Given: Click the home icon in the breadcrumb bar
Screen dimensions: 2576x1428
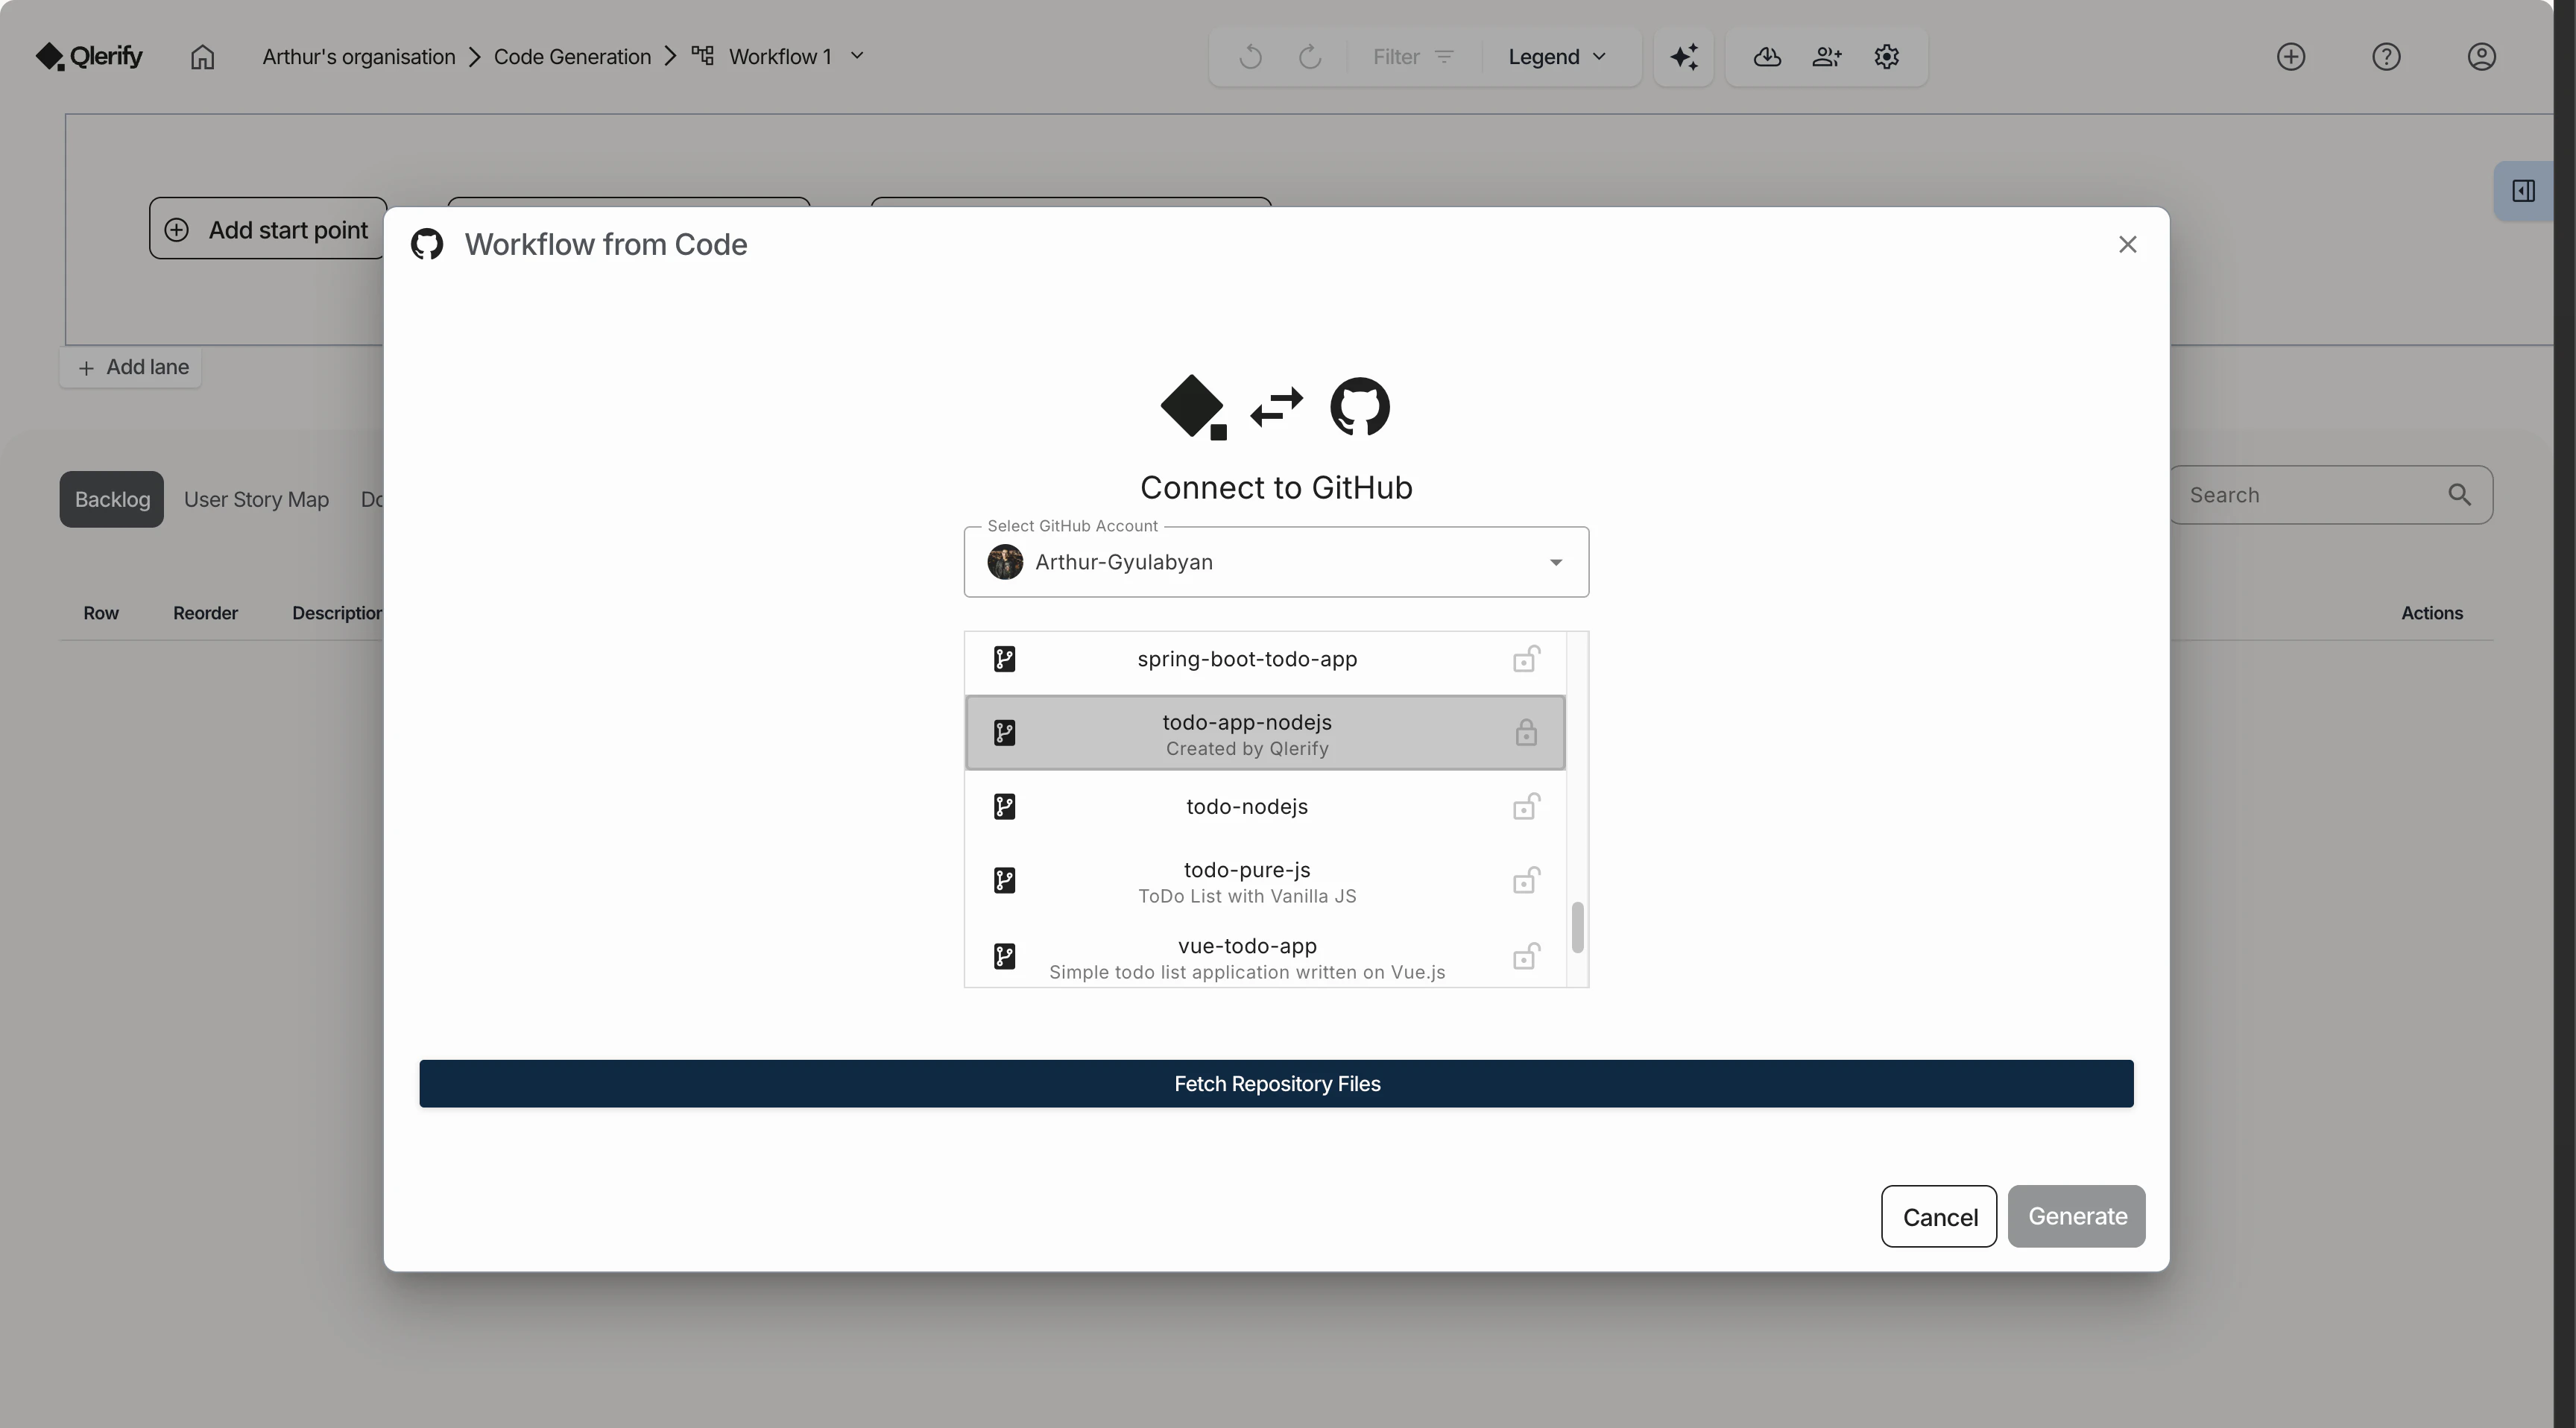Looking at the screenshot, I should coord(202,57).
